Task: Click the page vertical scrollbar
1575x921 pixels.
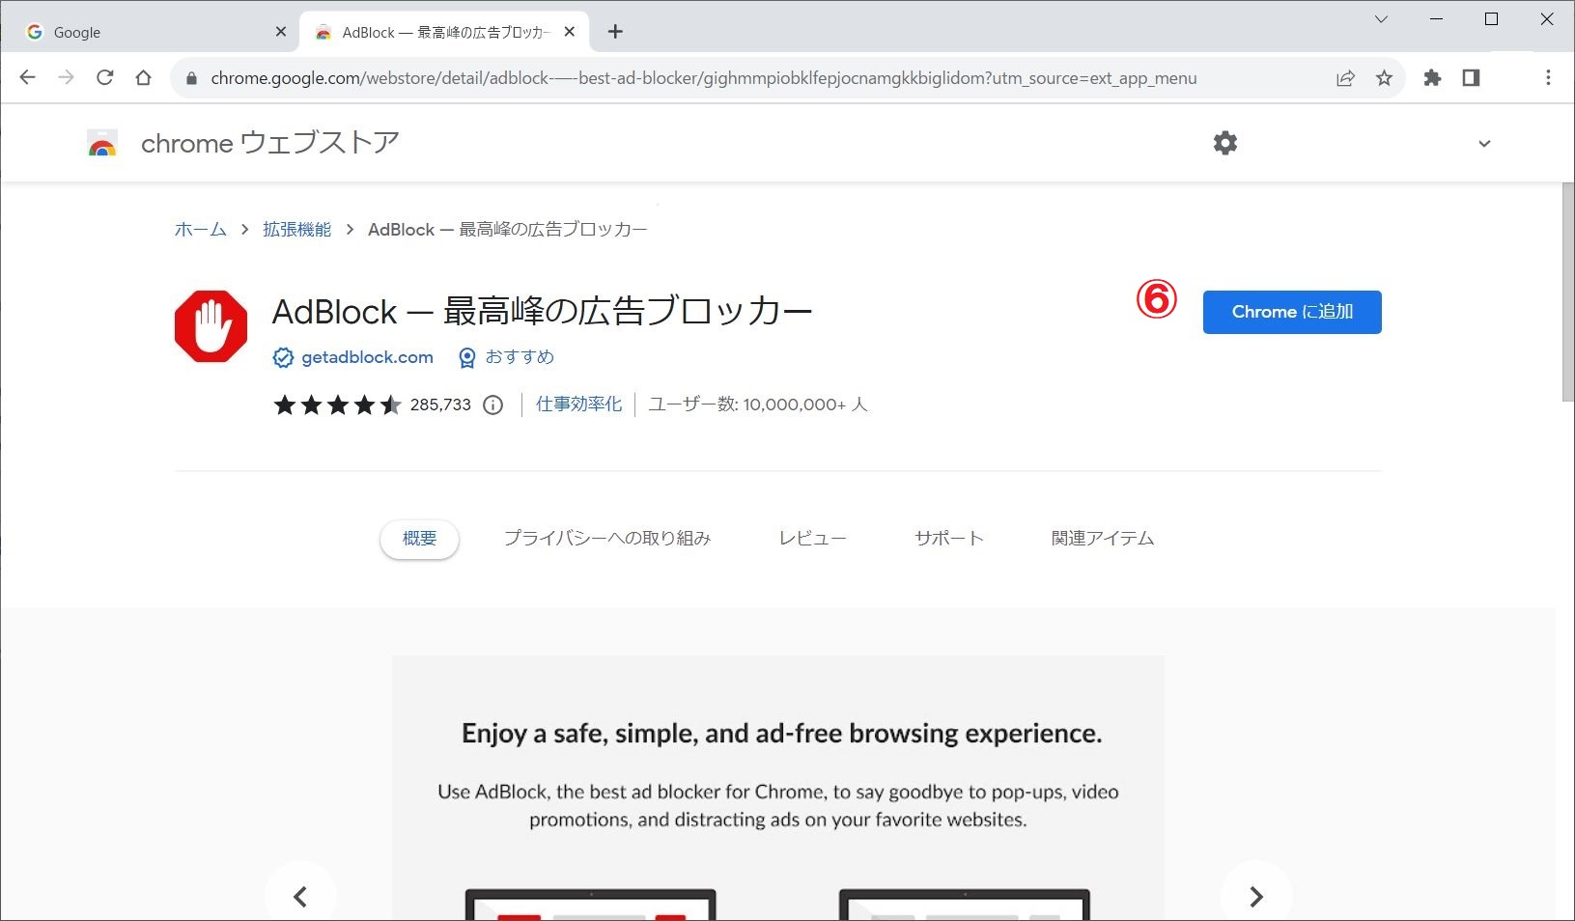Action: click(1568, 291)
